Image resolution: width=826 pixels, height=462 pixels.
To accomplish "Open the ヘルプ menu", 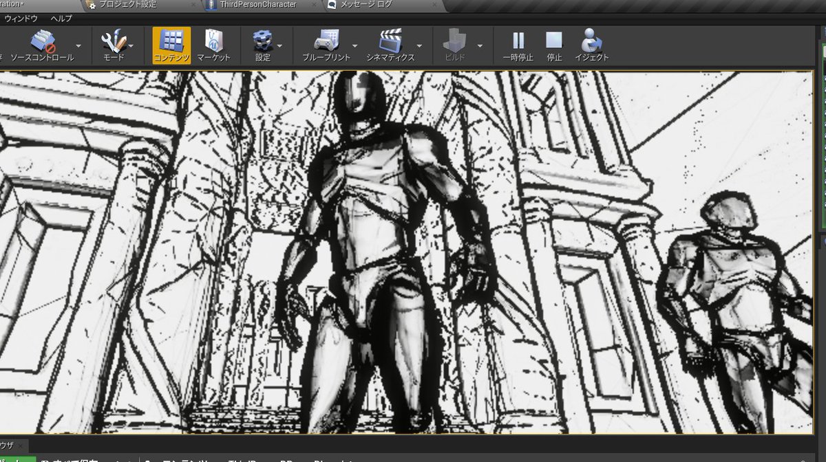I will point(61,18).
